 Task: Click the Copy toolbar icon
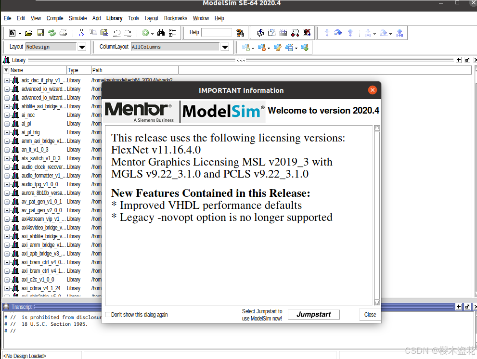point(93,32)
